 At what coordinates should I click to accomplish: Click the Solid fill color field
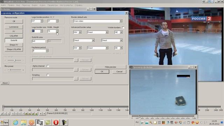click(38, 41)
